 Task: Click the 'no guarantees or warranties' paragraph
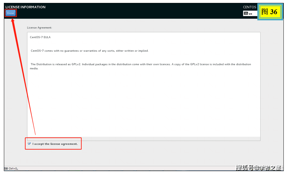[90, 51]
